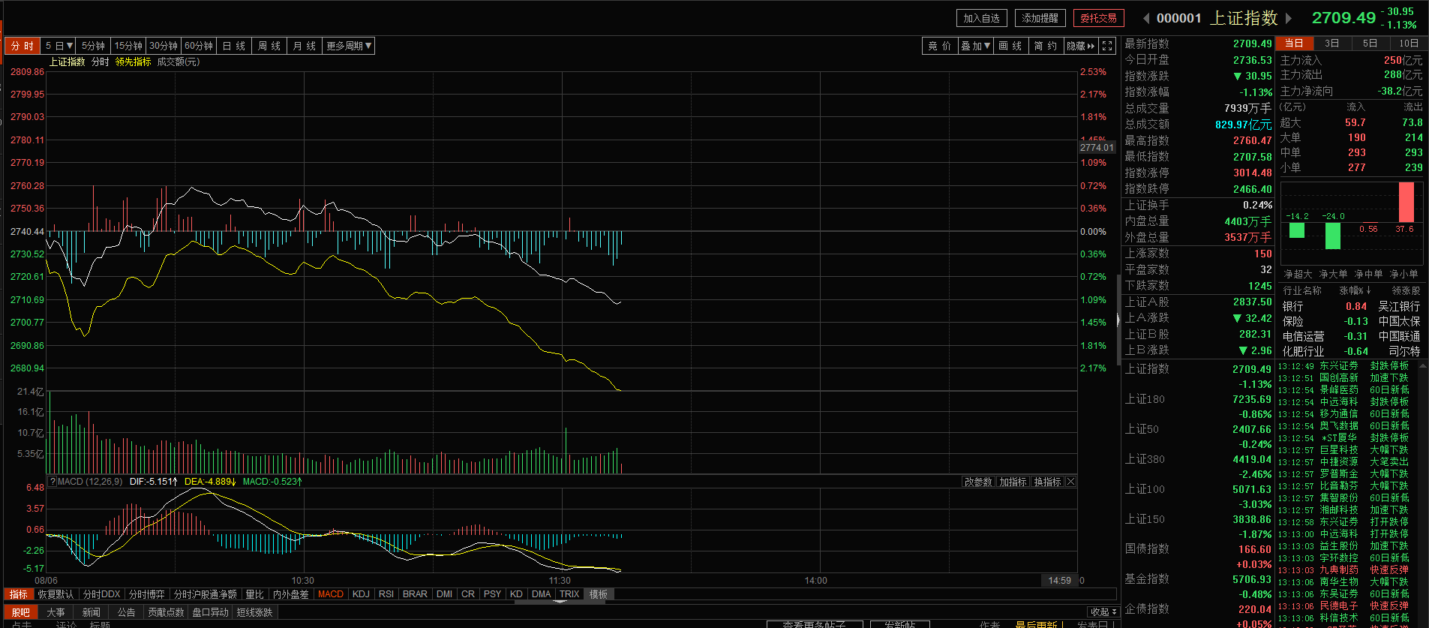Select 分时DDX indicator
Viewport: 1429px width, 628px height.
pos(101,594)
